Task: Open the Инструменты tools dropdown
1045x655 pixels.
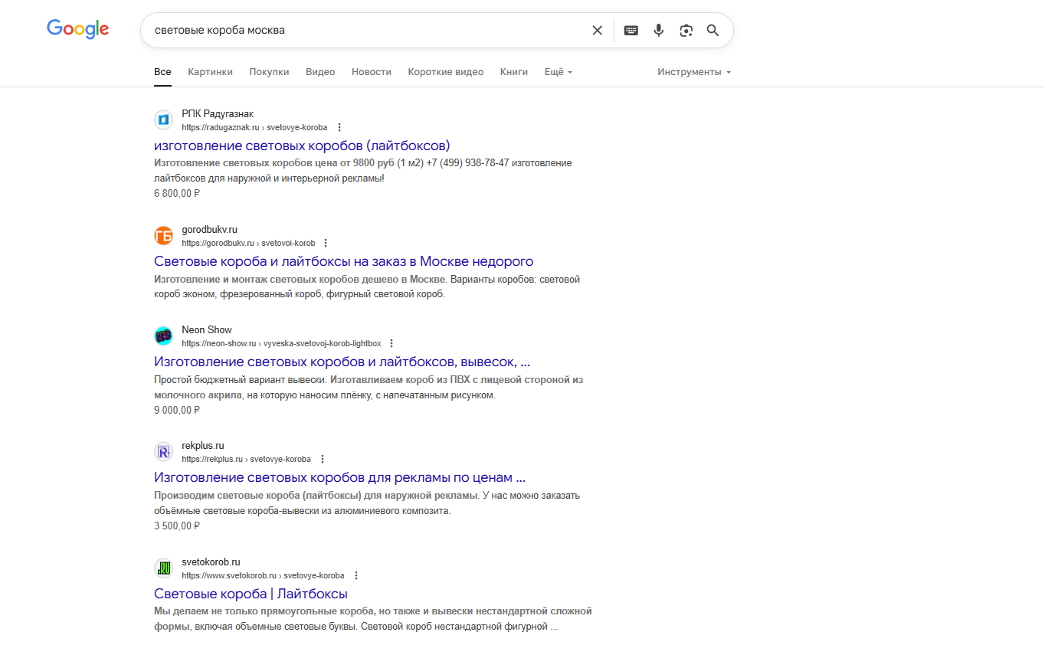Action: (693, 72)
